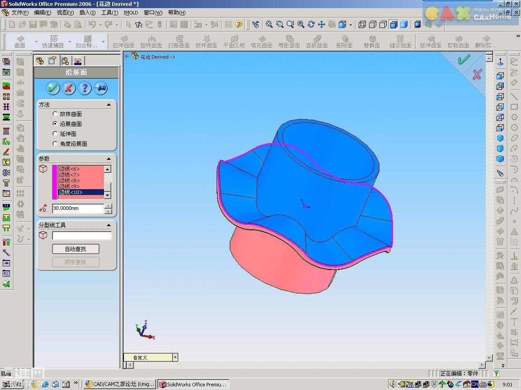
Task: Open the 编辑(E) menu
Action: point(43,13)
